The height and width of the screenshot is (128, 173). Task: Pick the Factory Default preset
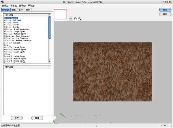(x=12, y=43)
